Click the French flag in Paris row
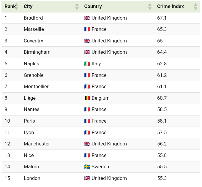The width and height of the screenshot is (202, 187). tap(87, 121)
